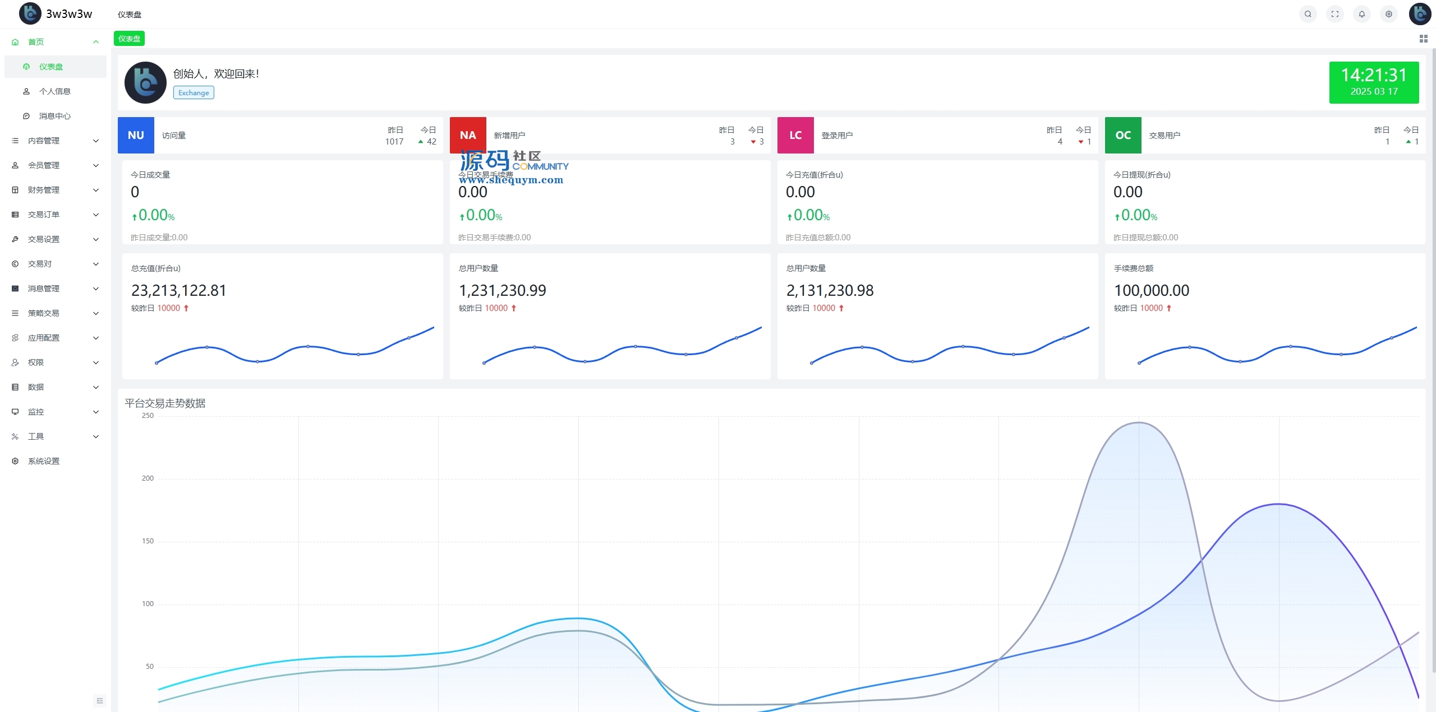1436x712 pixels.
Task: Open the tab grid options icon
Action: click(x=1423, y=39)
